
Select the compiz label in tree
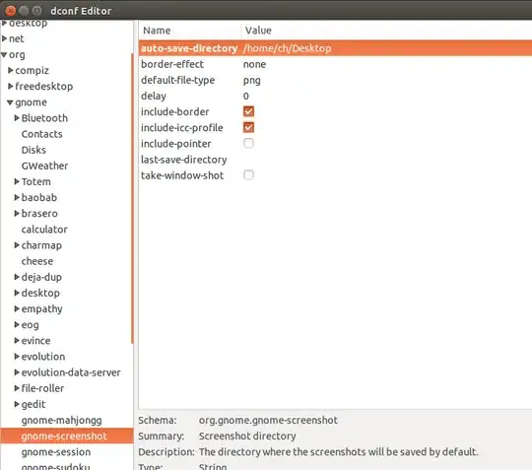(32, 70)
